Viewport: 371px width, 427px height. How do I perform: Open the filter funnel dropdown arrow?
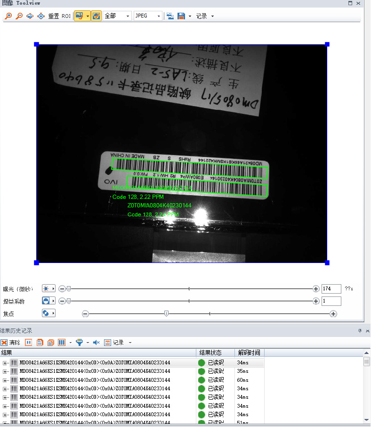[88, 343]
